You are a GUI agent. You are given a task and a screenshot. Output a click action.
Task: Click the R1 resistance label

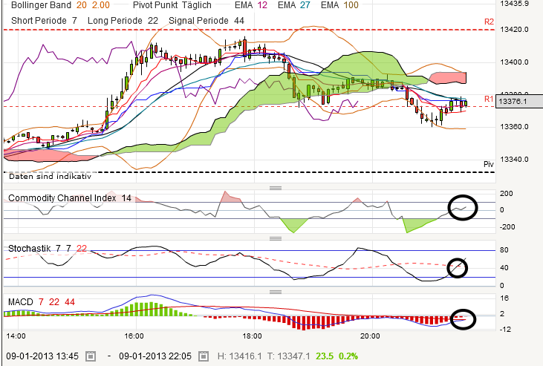point(489,99)
